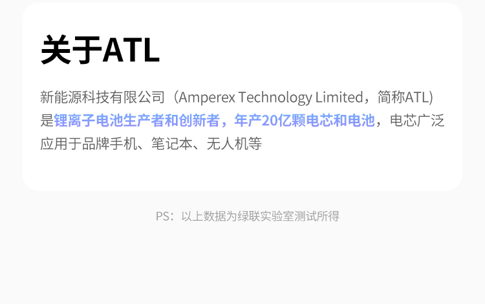This screenshot has height=304, width=485.
Task: Select the 应用于品牌手机 phrase
Action: point(89,143)
